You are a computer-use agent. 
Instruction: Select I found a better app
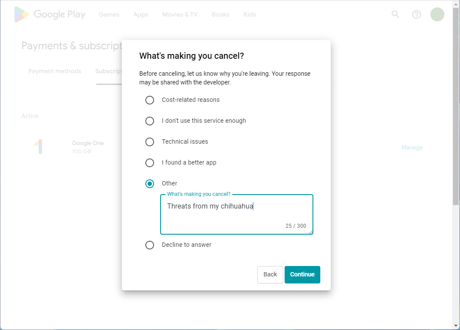[x=150, y=162]
